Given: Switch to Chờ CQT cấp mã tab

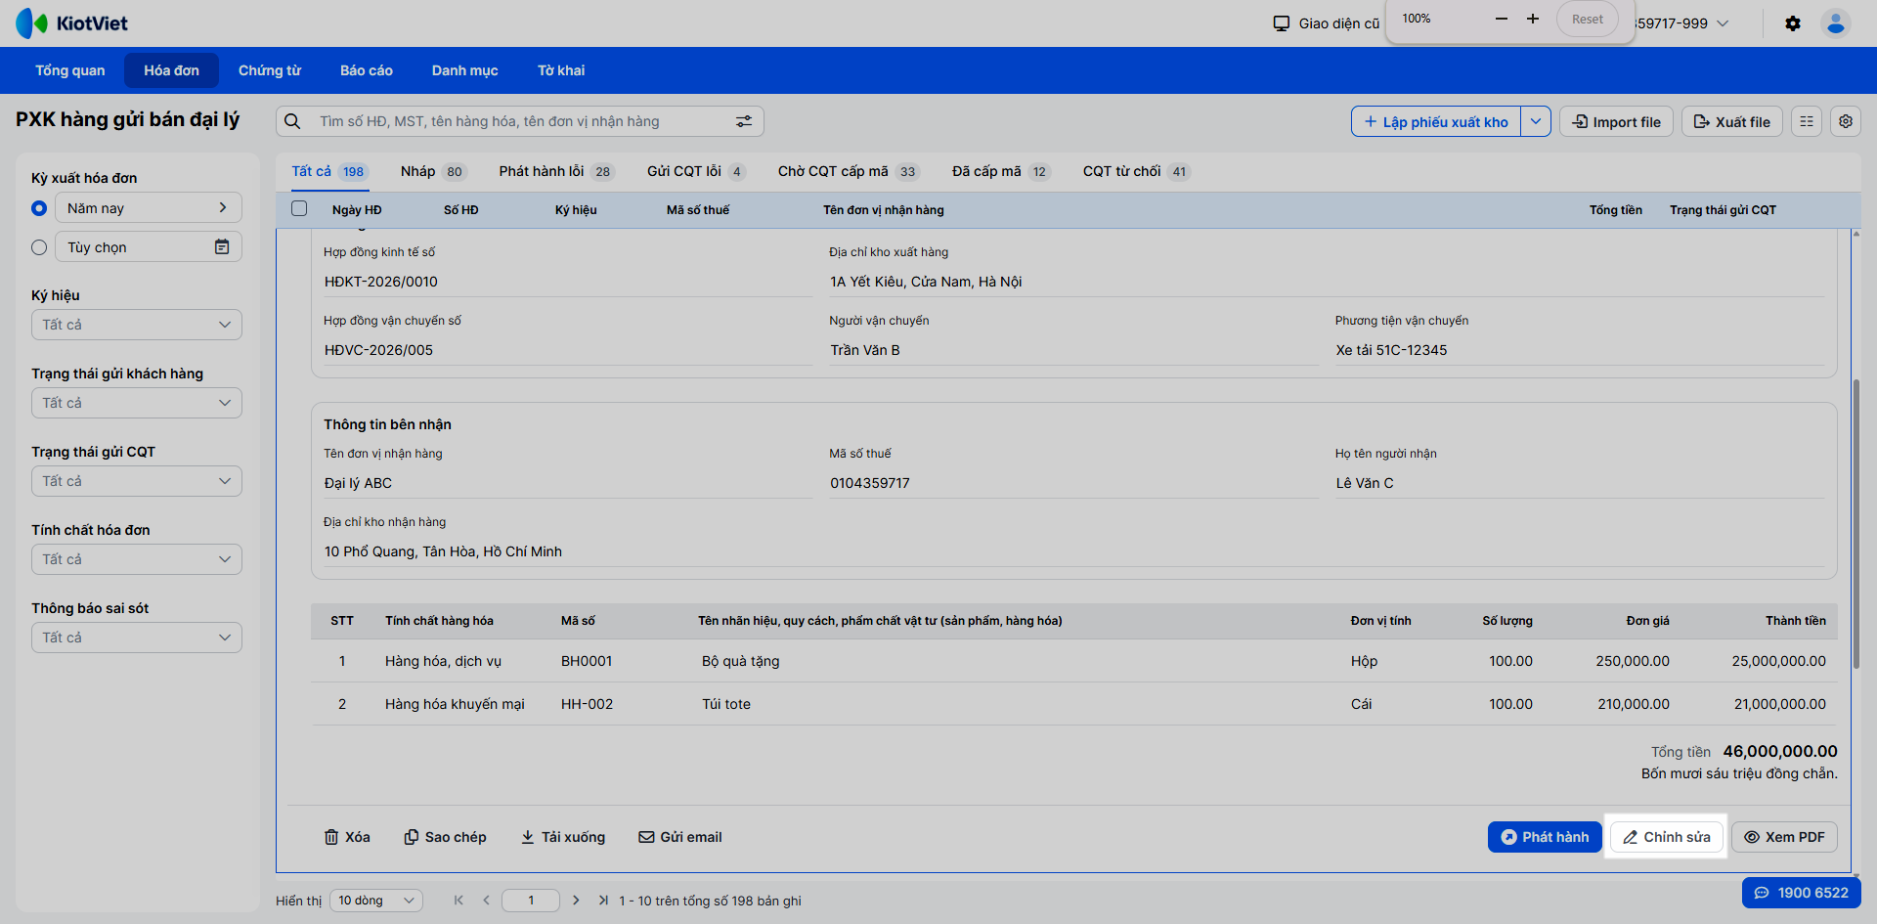Looking at the screenshot, I should (x=848, y=171).
